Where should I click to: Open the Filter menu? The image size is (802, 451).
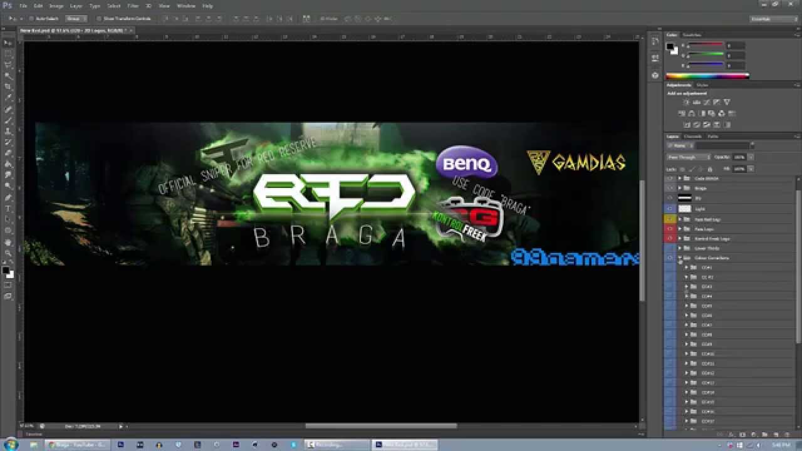[x=133, y=6]
